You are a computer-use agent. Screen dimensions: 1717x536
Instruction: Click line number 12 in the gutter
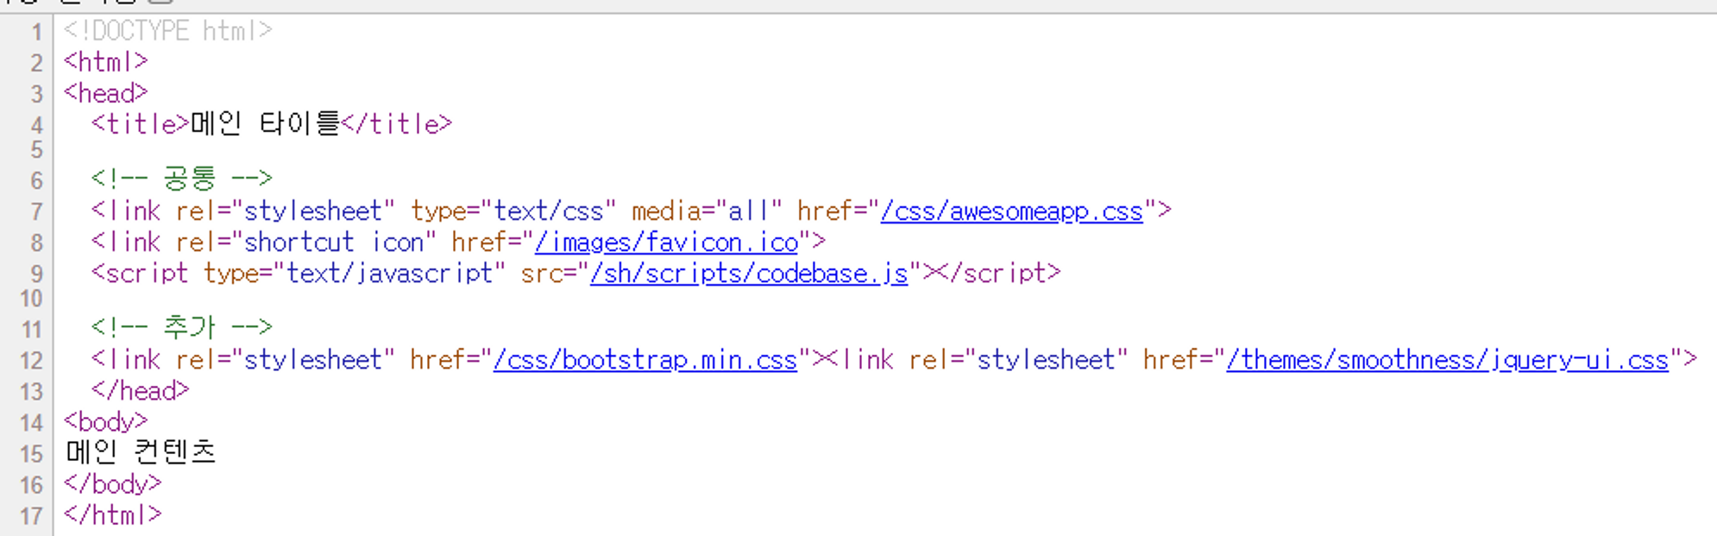point(31,360)
